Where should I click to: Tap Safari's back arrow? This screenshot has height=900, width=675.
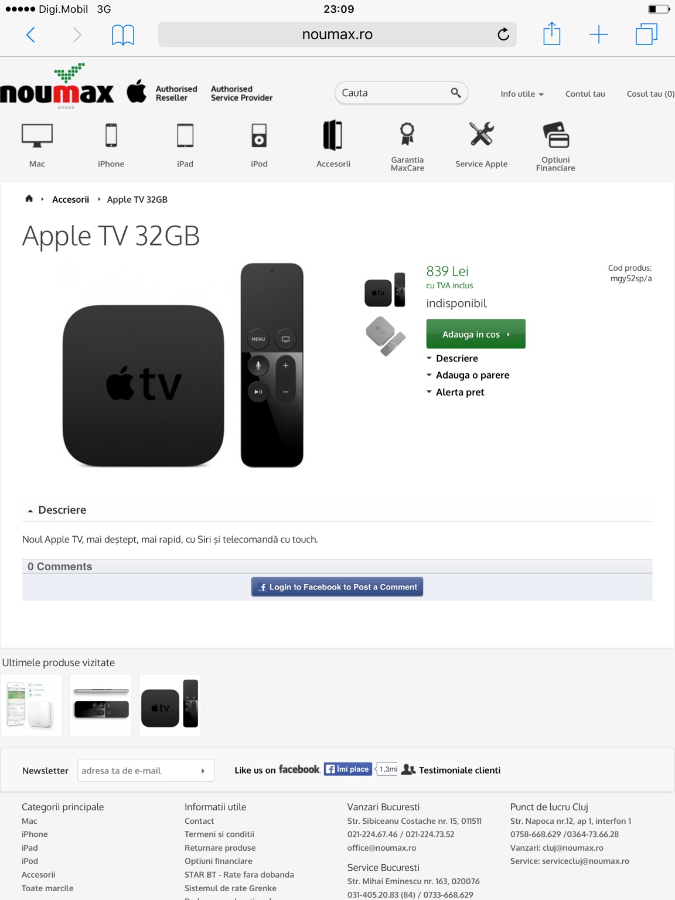tap(31, 35)
